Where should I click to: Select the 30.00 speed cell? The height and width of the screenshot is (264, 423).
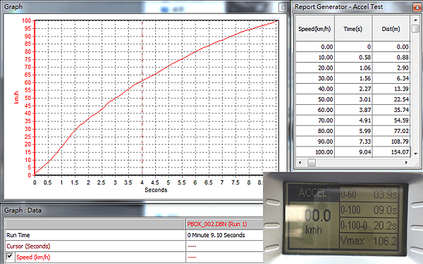[315, 78]
